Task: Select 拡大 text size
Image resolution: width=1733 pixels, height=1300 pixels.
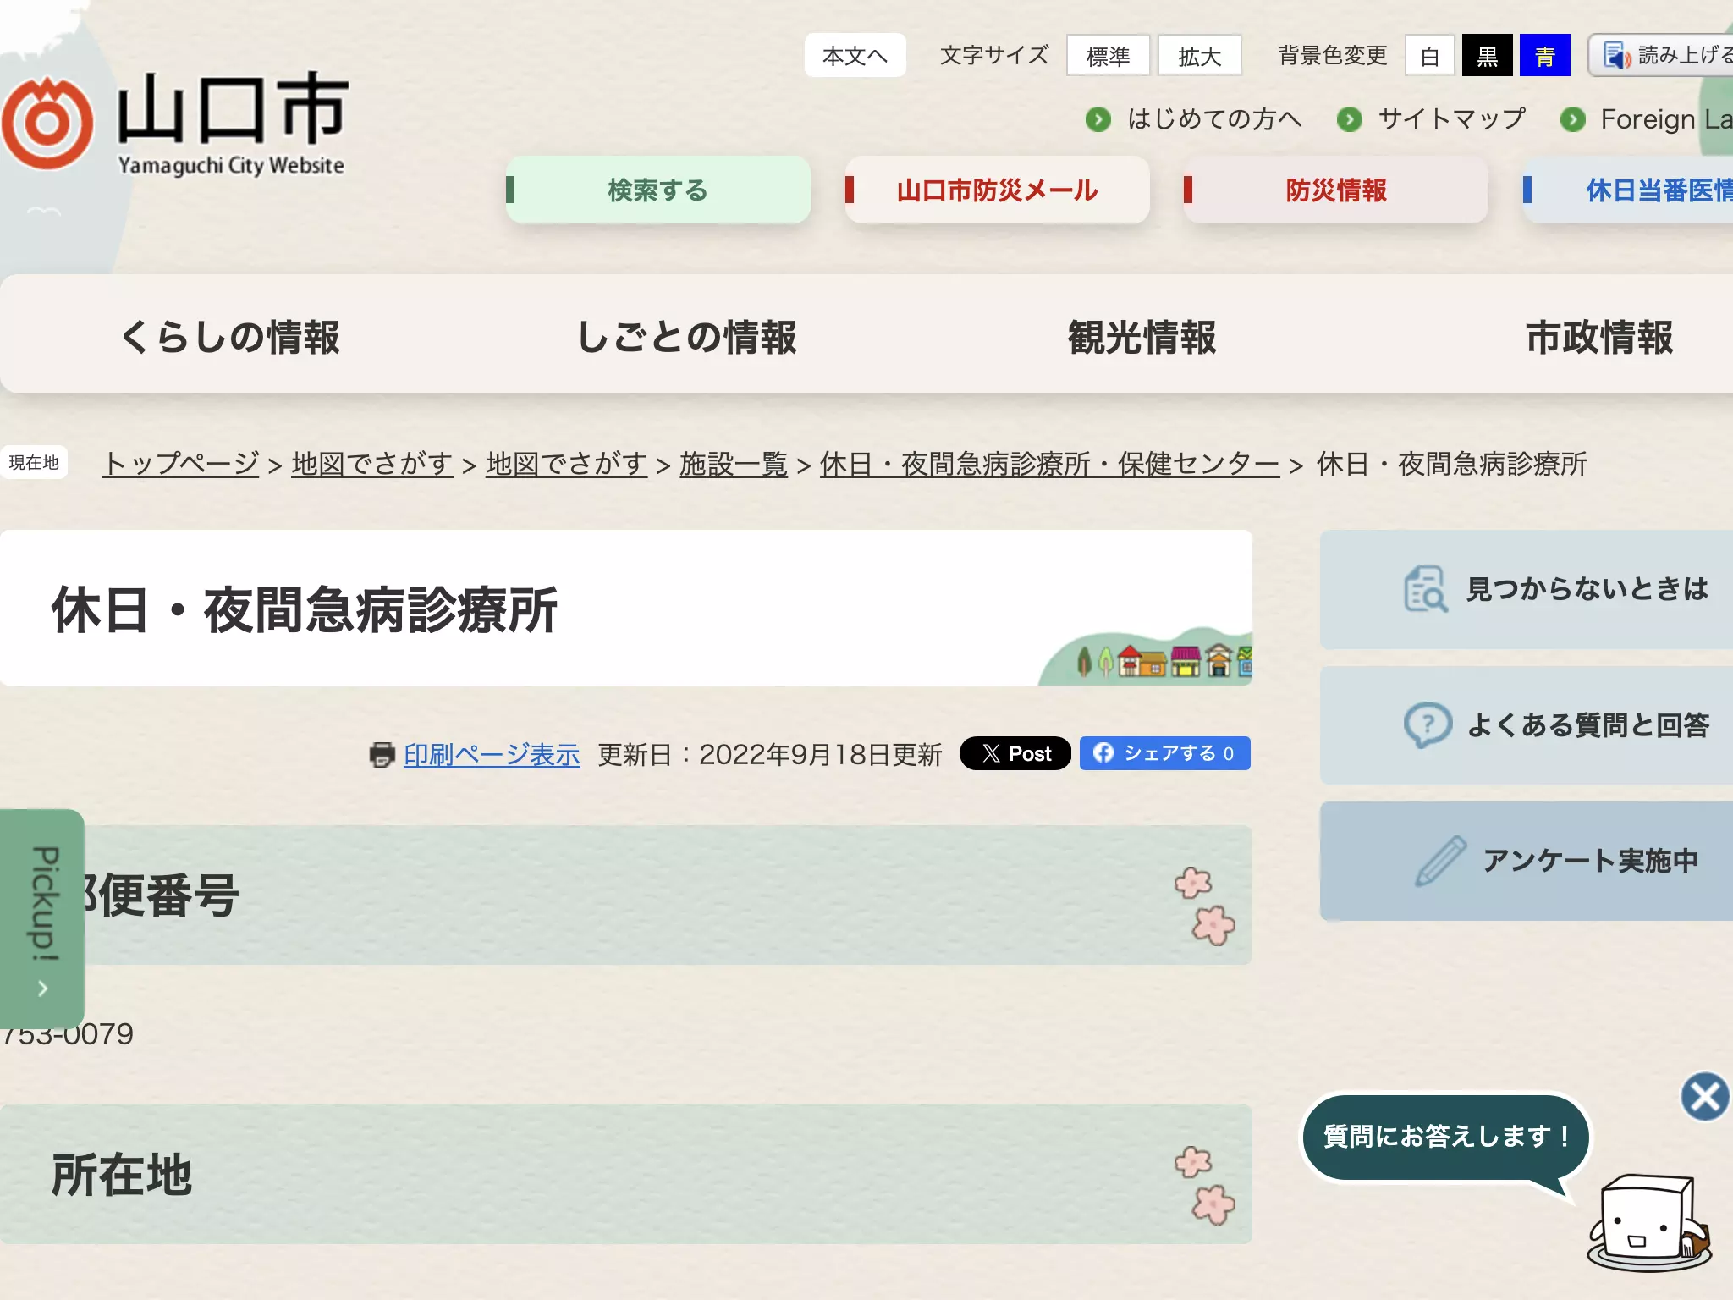Action: tap(1200, 56)
